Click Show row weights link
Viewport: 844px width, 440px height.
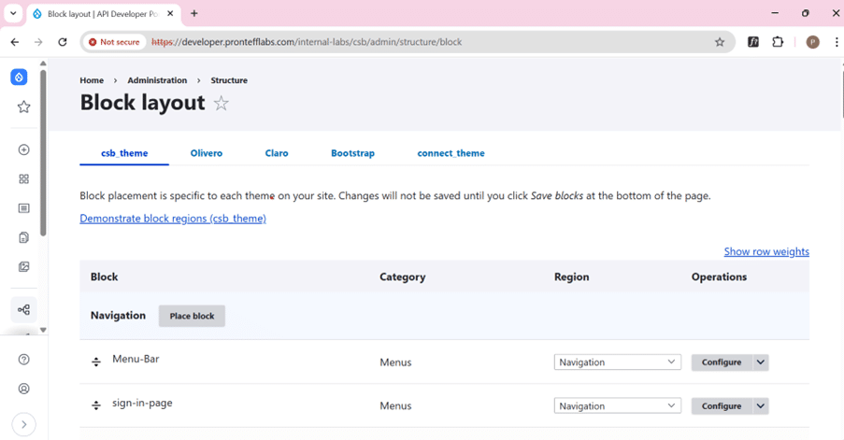(x=766, y=251)
